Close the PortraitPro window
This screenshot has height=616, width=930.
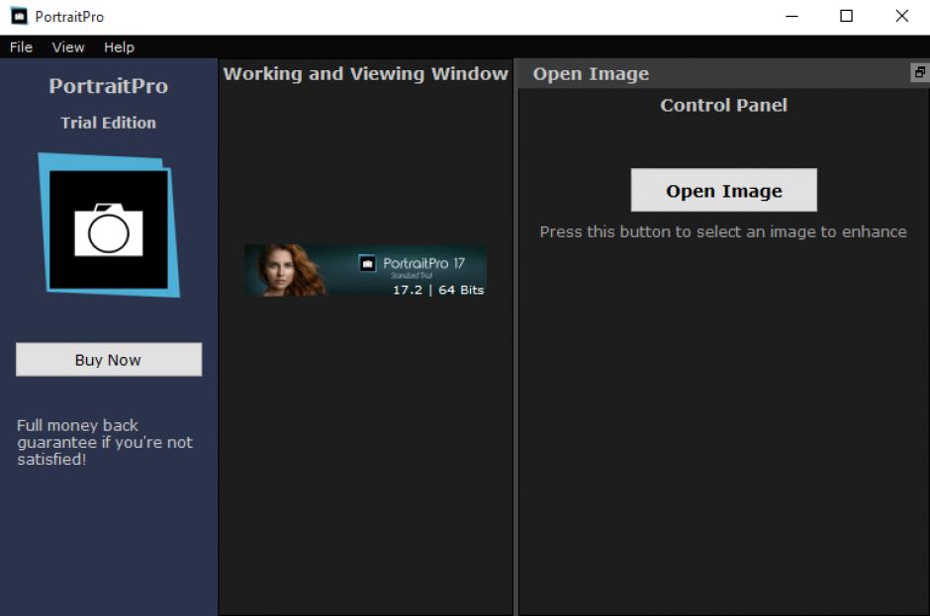pos(902,16)
